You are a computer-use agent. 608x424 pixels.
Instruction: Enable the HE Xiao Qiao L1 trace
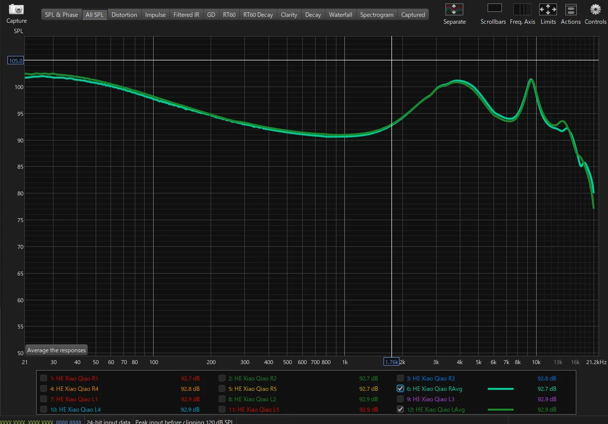[44, 399]
